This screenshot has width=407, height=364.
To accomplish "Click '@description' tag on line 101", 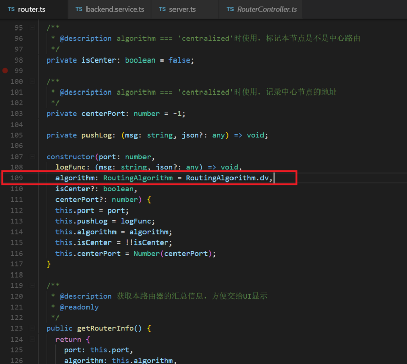I will (x=85, y=93).
